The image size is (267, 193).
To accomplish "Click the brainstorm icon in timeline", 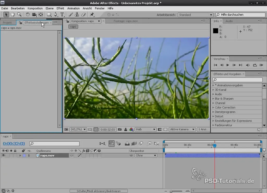I will pos(149,144).
